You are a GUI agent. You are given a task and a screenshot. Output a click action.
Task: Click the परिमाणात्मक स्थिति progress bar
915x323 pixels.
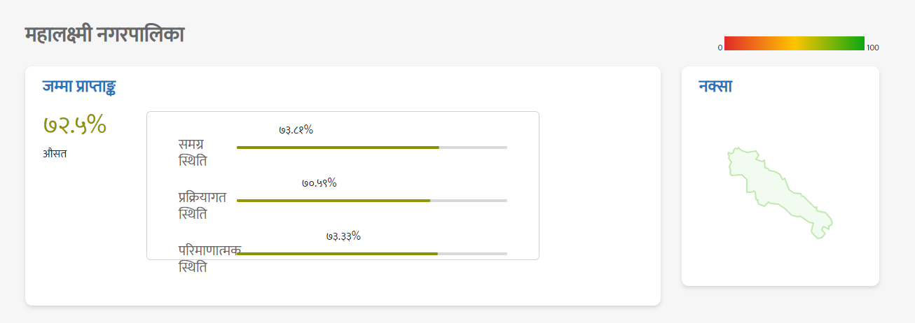tap(372, 254)
